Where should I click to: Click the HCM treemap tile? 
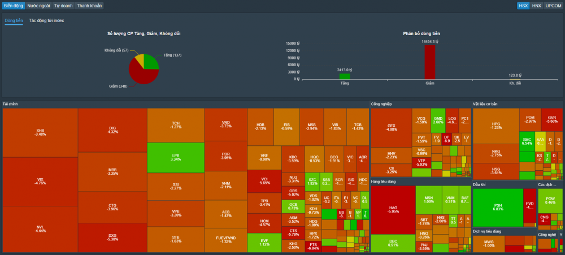264,223
